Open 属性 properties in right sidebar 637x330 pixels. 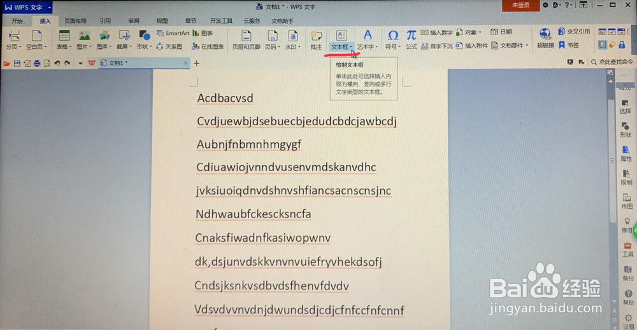click(626, 154)
